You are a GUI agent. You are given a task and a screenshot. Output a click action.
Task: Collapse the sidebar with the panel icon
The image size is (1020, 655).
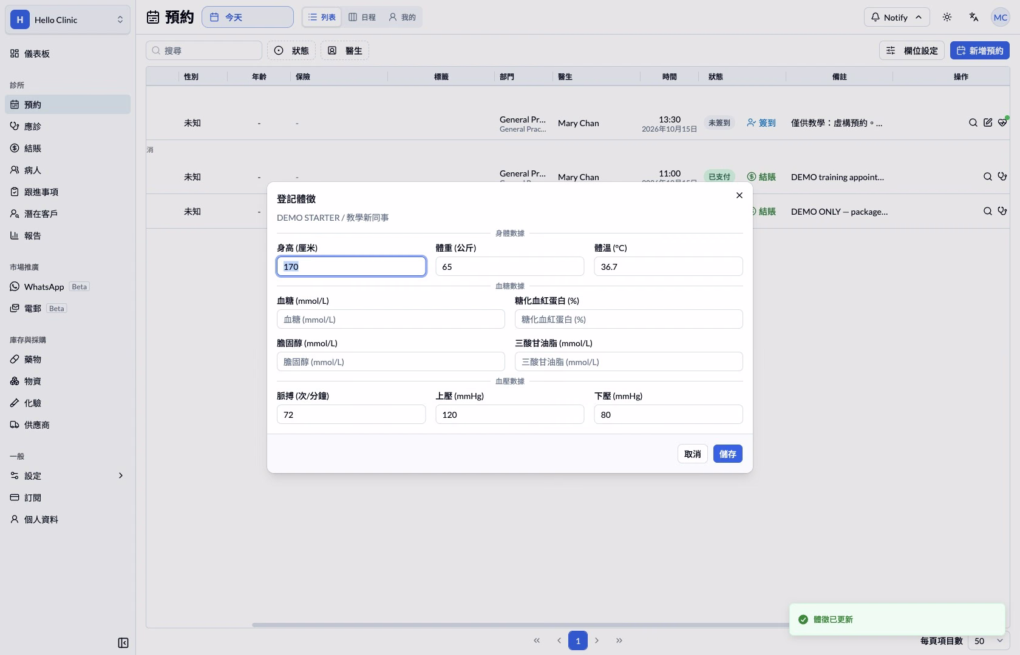click(123, 643)
